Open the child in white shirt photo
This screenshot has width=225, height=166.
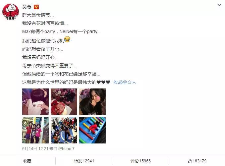click(x=35, y=102)
